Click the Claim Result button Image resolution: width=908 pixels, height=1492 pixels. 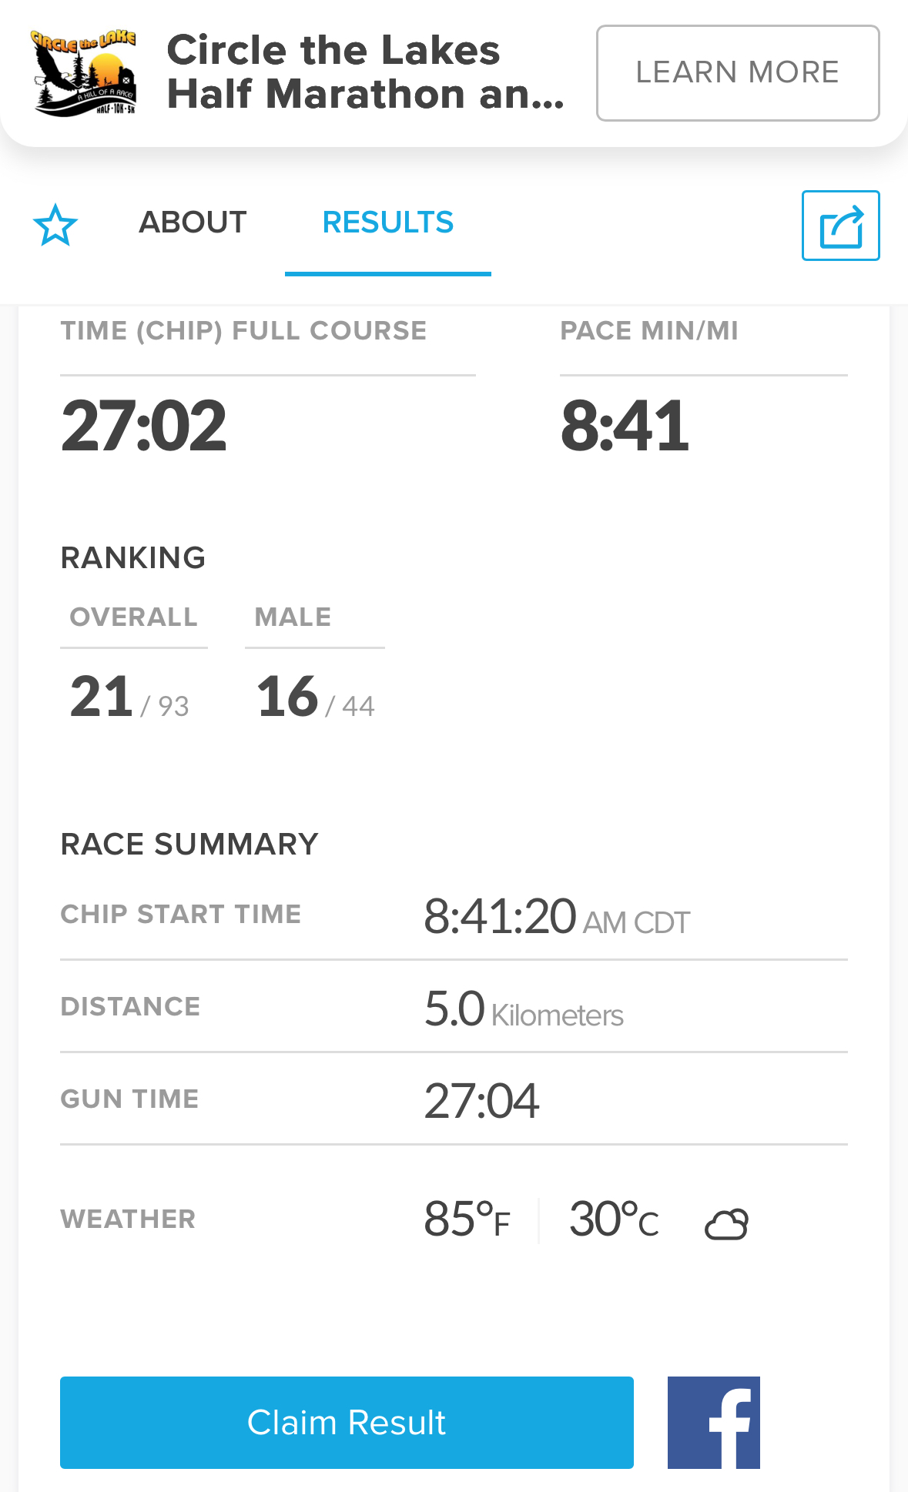[x=347, y=1422]
